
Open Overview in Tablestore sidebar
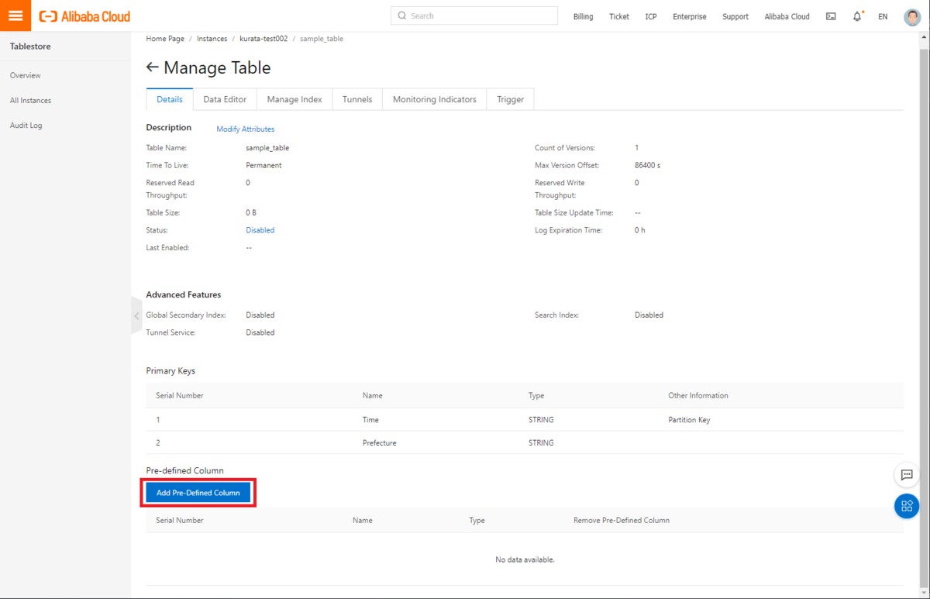coord(26,75)
